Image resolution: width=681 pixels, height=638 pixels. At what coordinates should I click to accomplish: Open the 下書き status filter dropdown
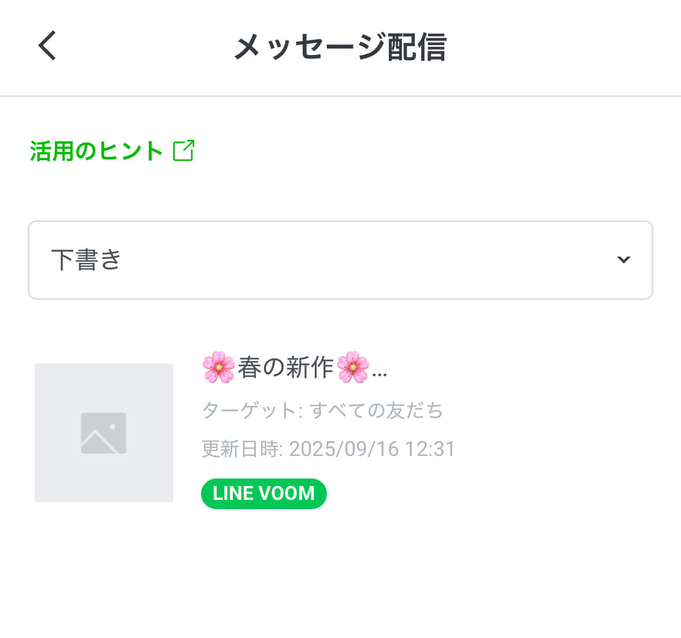click(340, 260)
